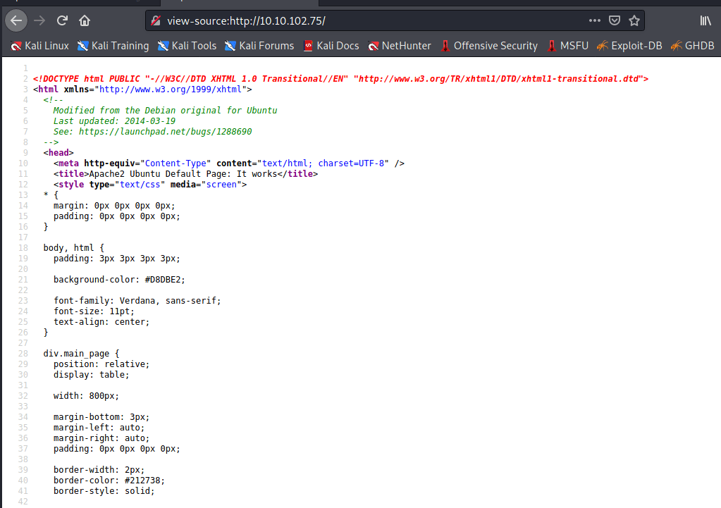Open the Kali Tools bookmark
721x508 pixels.
(x=187, y=46)
